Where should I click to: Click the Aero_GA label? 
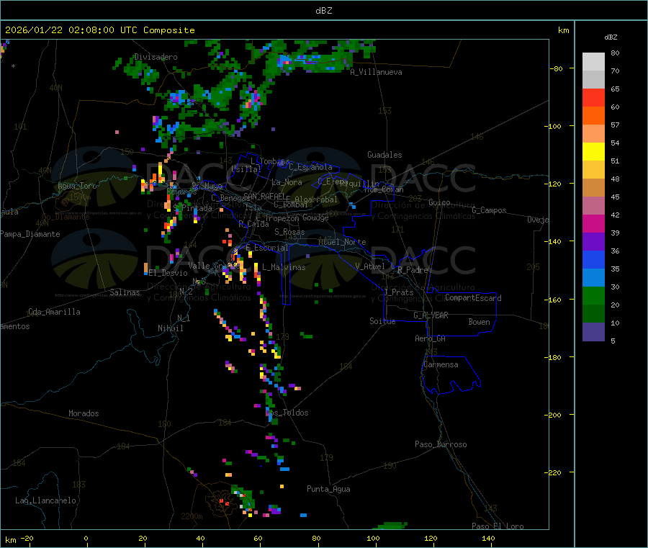(x=431, y=338)
